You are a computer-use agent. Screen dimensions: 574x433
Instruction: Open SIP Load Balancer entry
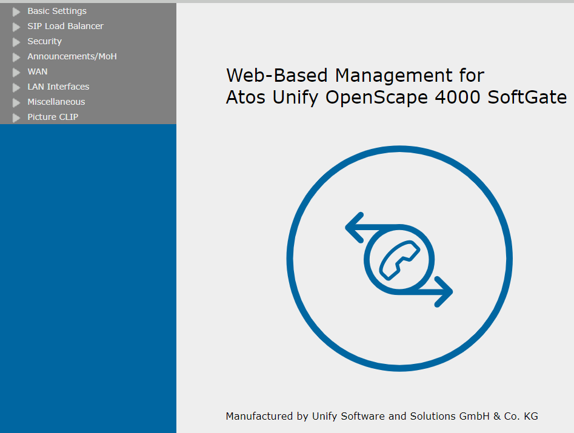coord(65,26)
